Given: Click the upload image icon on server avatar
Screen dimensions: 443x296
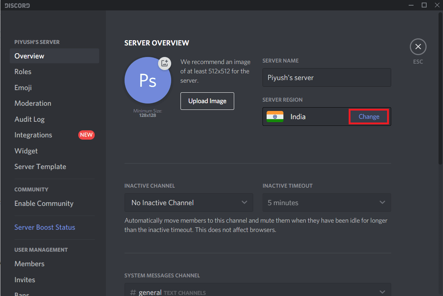Looking at the screenshot, I should 164,63.
